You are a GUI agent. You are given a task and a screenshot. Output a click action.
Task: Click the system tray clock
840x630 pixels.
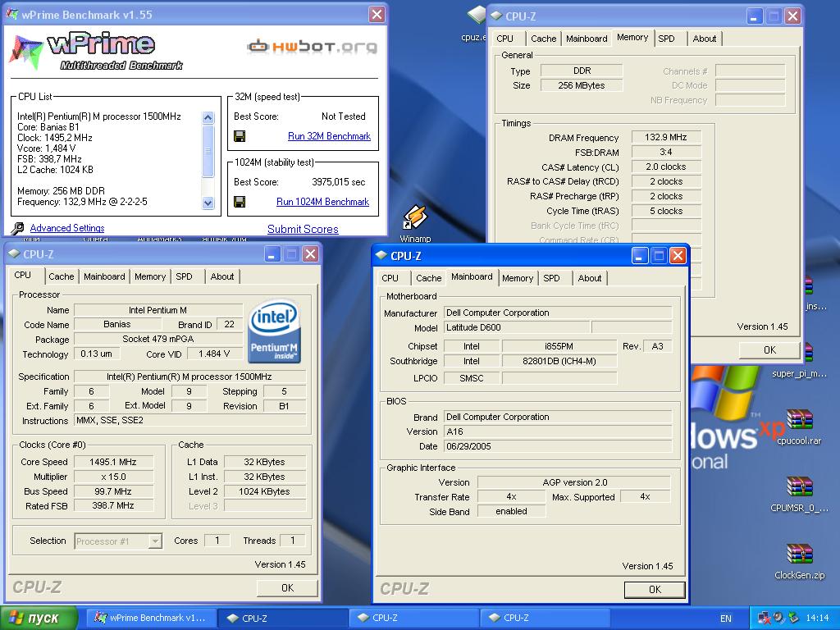click(x=817, y=619)
